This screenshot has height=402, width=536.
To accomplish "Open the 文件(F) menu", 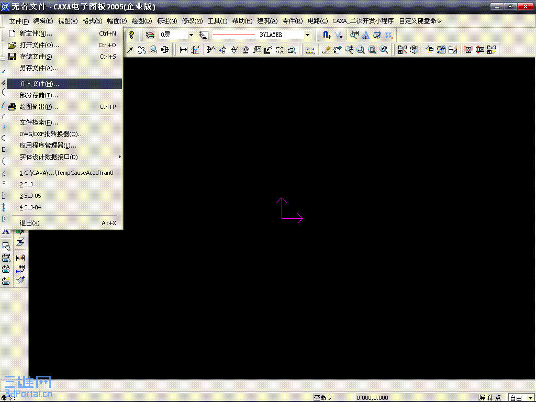I will [19, 21].
